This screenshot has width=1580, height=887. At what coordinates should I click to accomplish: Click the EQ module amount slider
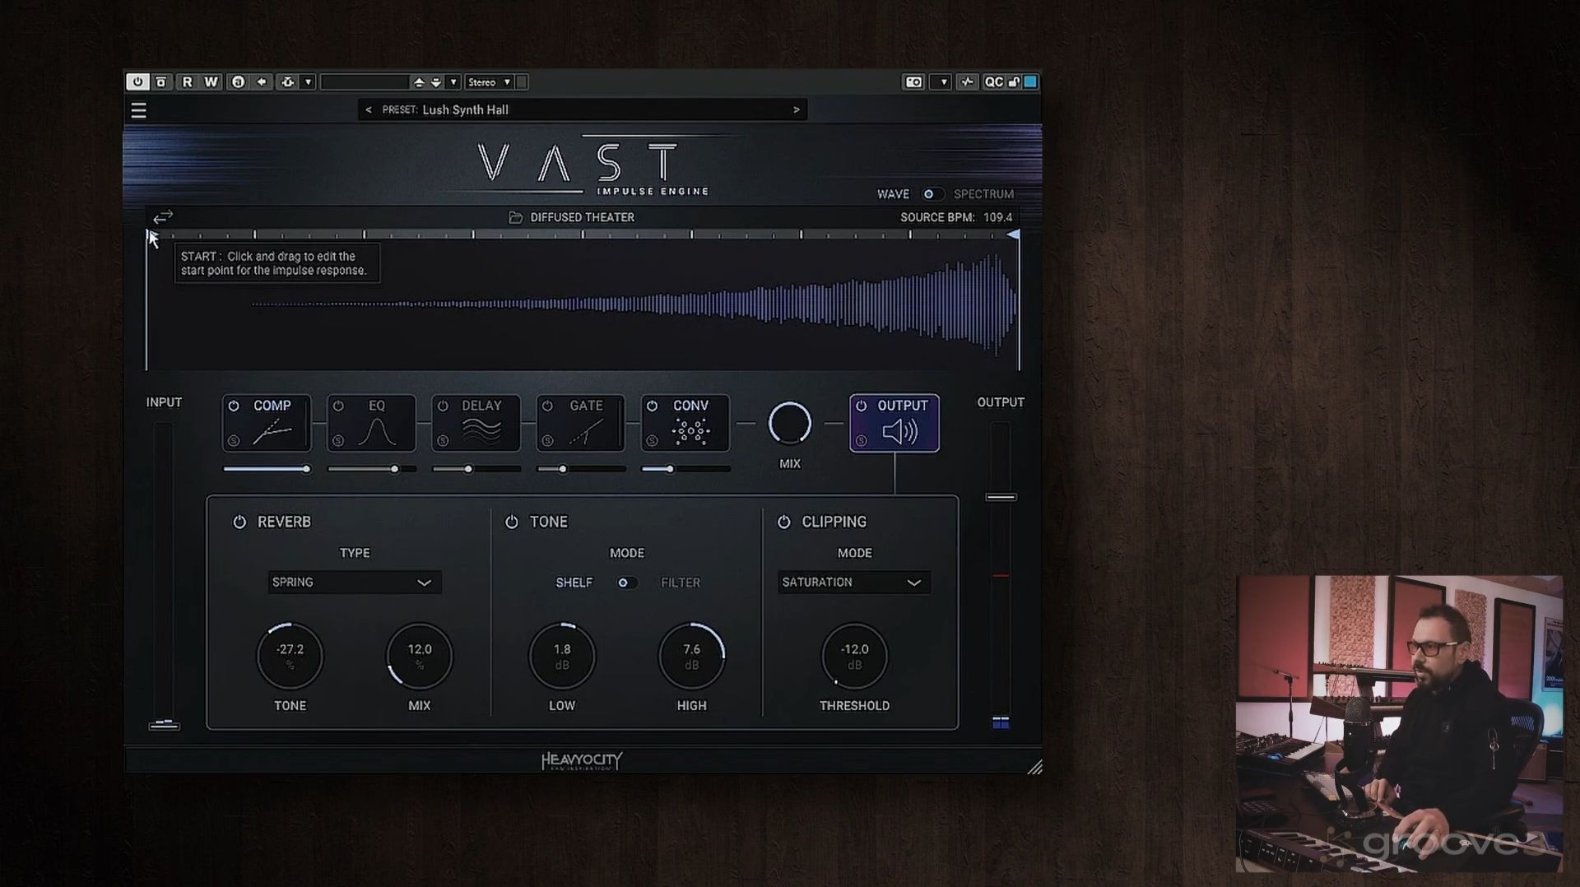[371, 469]
